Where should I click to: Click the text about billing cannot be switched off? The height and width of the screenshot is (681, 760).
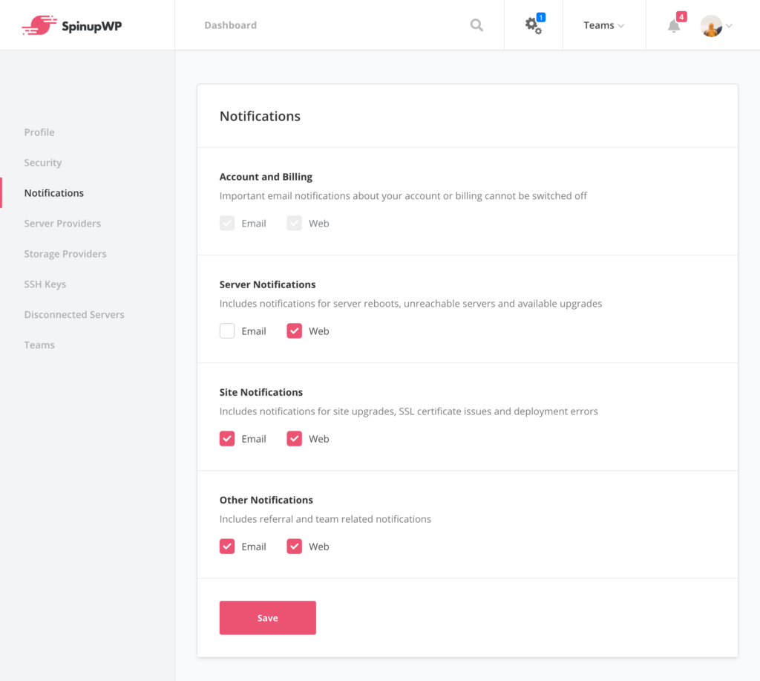[403, 196]
